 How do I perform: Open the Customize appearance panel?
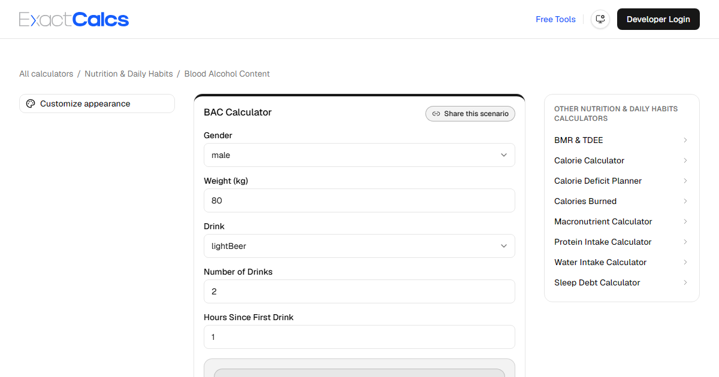pos(97,104)
